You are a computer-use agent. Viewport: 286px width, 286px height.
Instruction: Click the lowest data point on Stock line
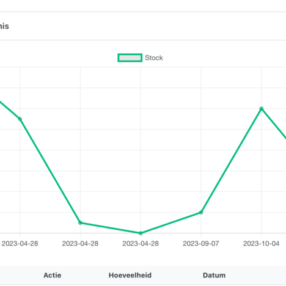141,233
